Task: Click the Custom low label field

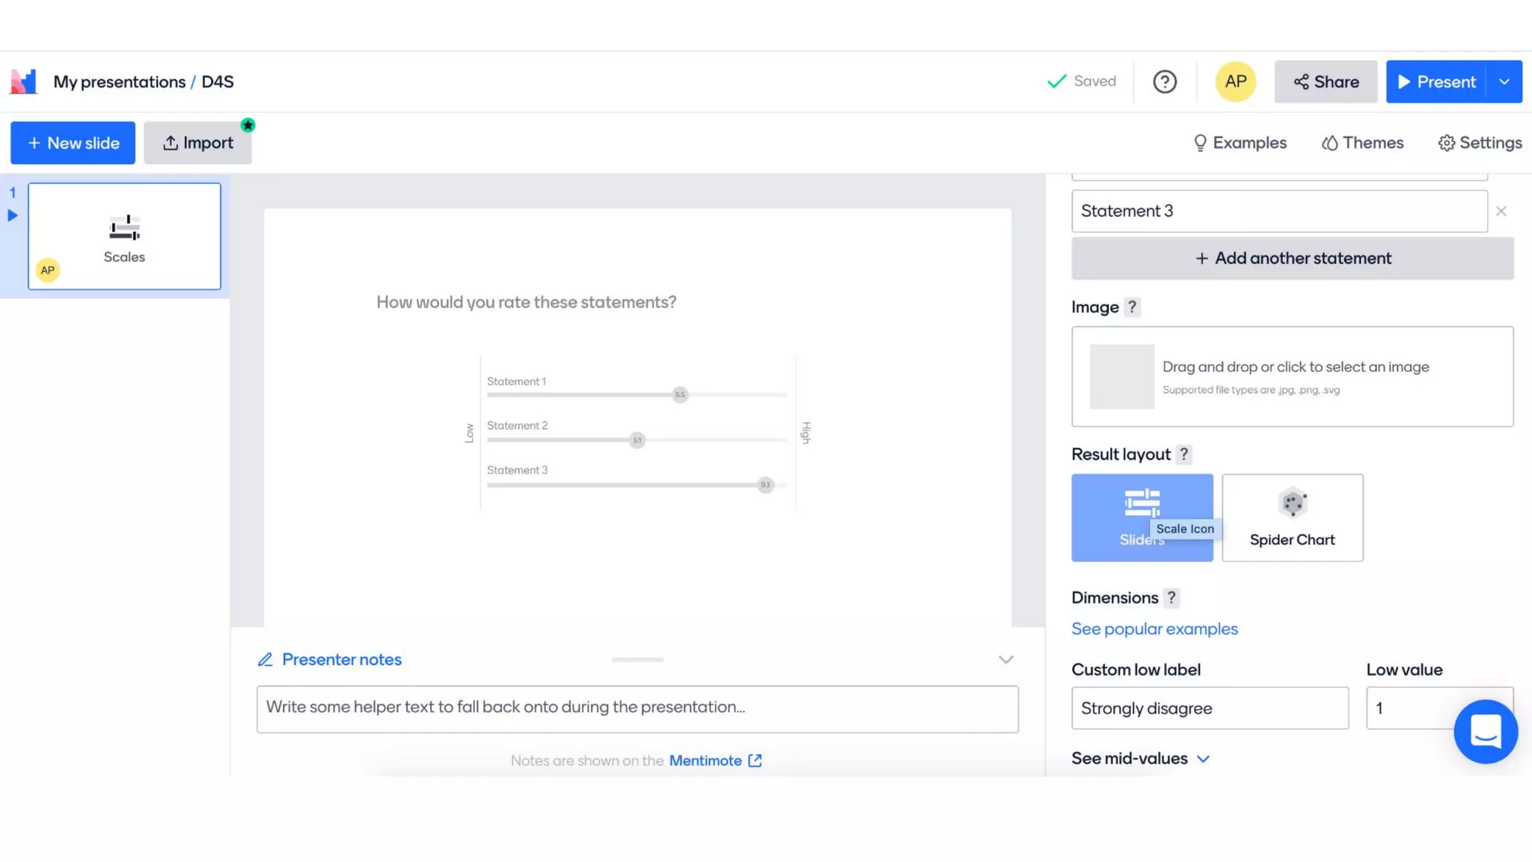Action: pos(1209,708)
